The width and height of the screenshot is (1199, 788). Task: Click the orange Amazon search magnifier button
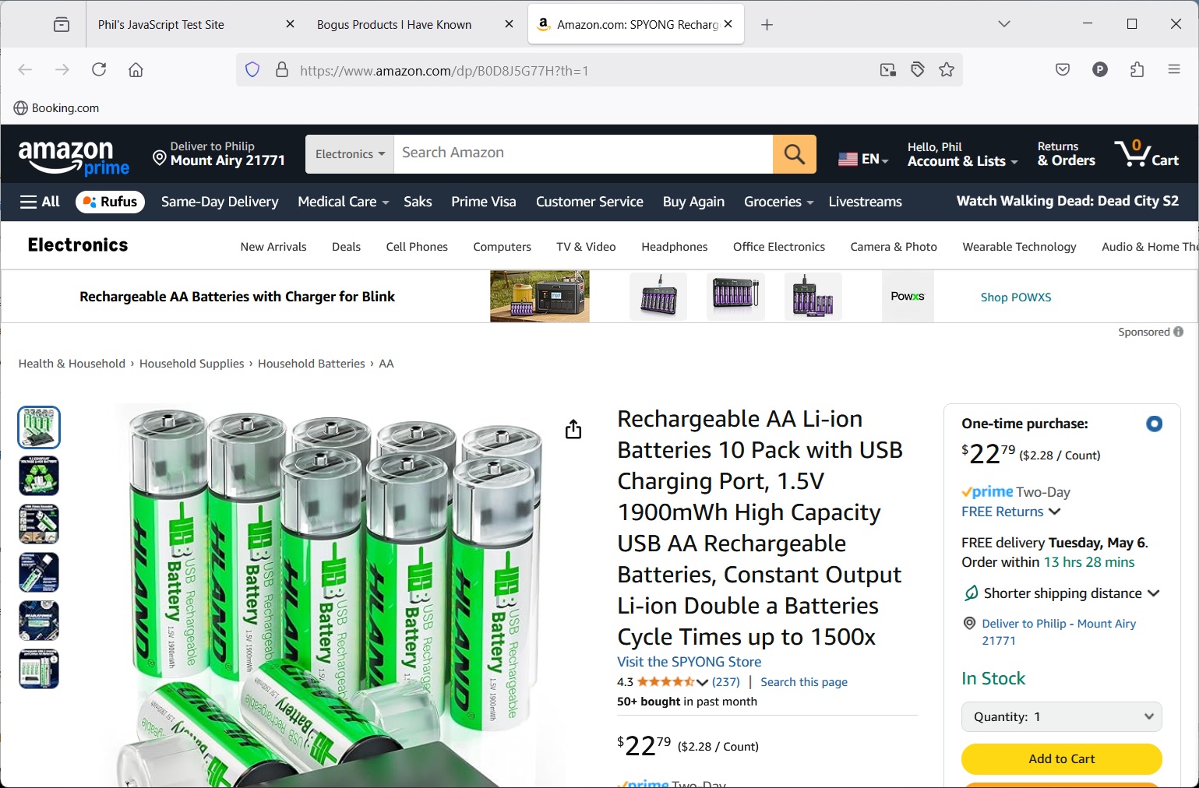point(794,154)
